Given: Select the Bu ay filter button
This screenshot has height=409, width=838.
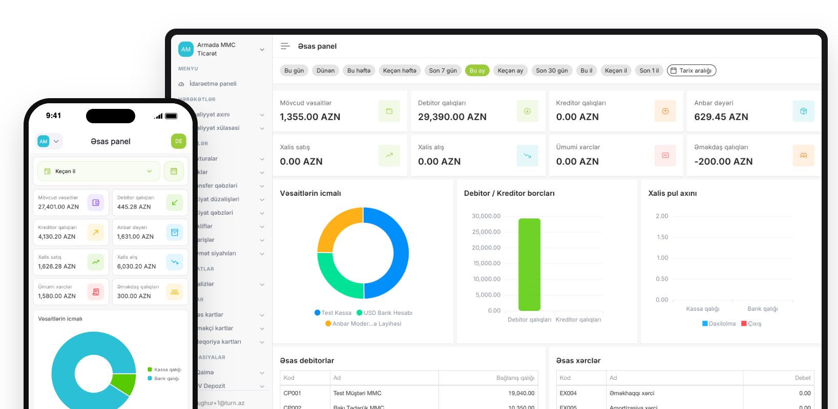Looking at the screenshot, I should 477,71.
